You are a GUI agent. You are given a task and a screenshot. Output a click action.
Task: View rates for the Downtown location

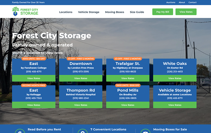(81, 78)
